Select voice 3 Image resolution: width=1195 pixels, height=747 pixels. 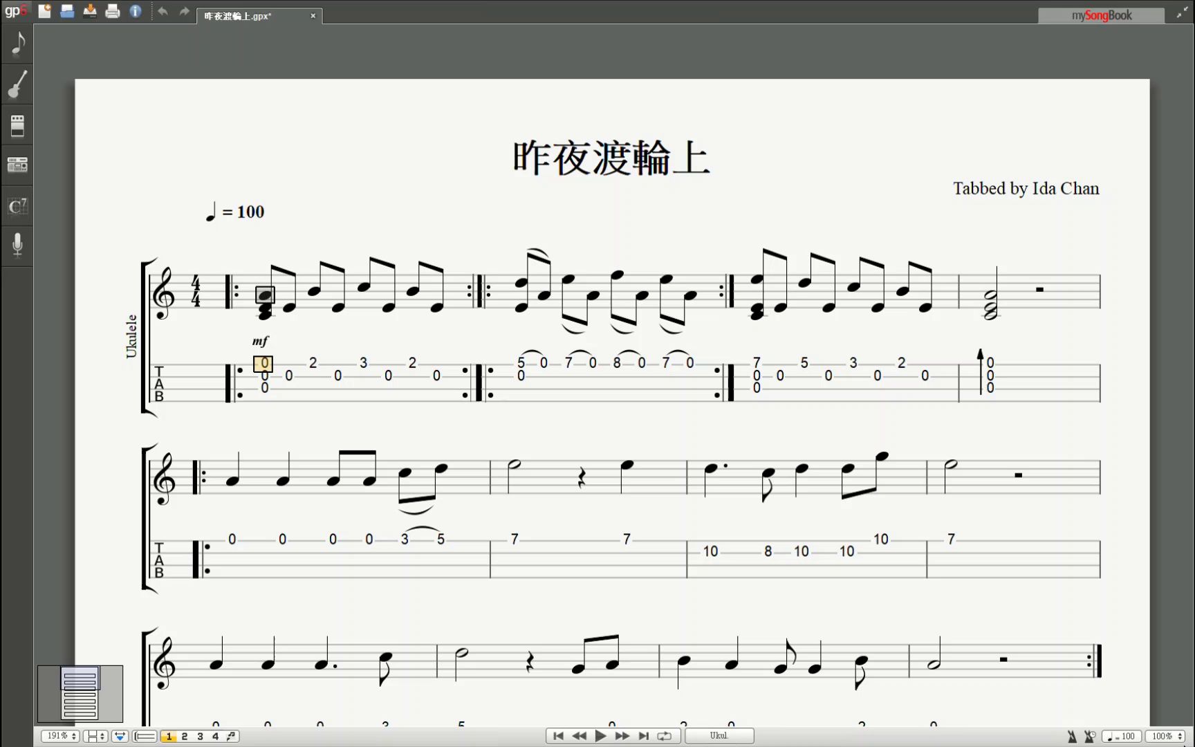[200, 737]
